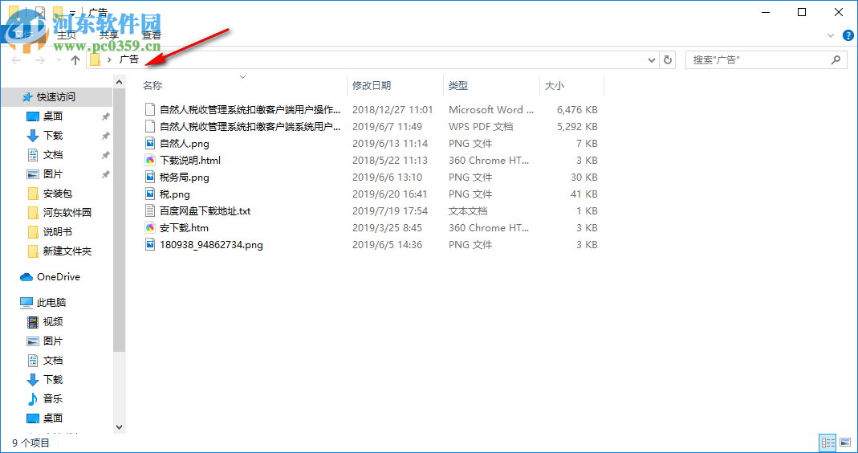
Task: Click the search magnifier icon
Action: [836, 59]
